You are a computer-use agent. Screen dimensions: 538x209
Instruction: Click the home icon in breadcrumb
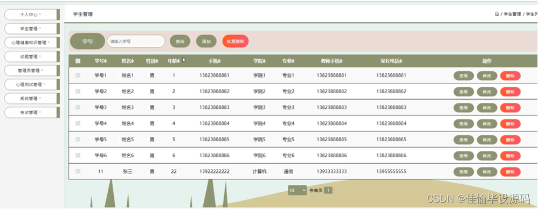click(x=496, y=14)
